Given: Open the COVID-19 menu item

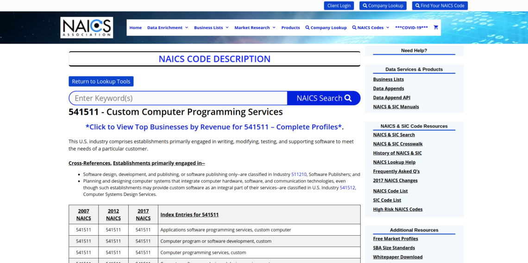Looking at the screenshot, I should click(411, 27).
